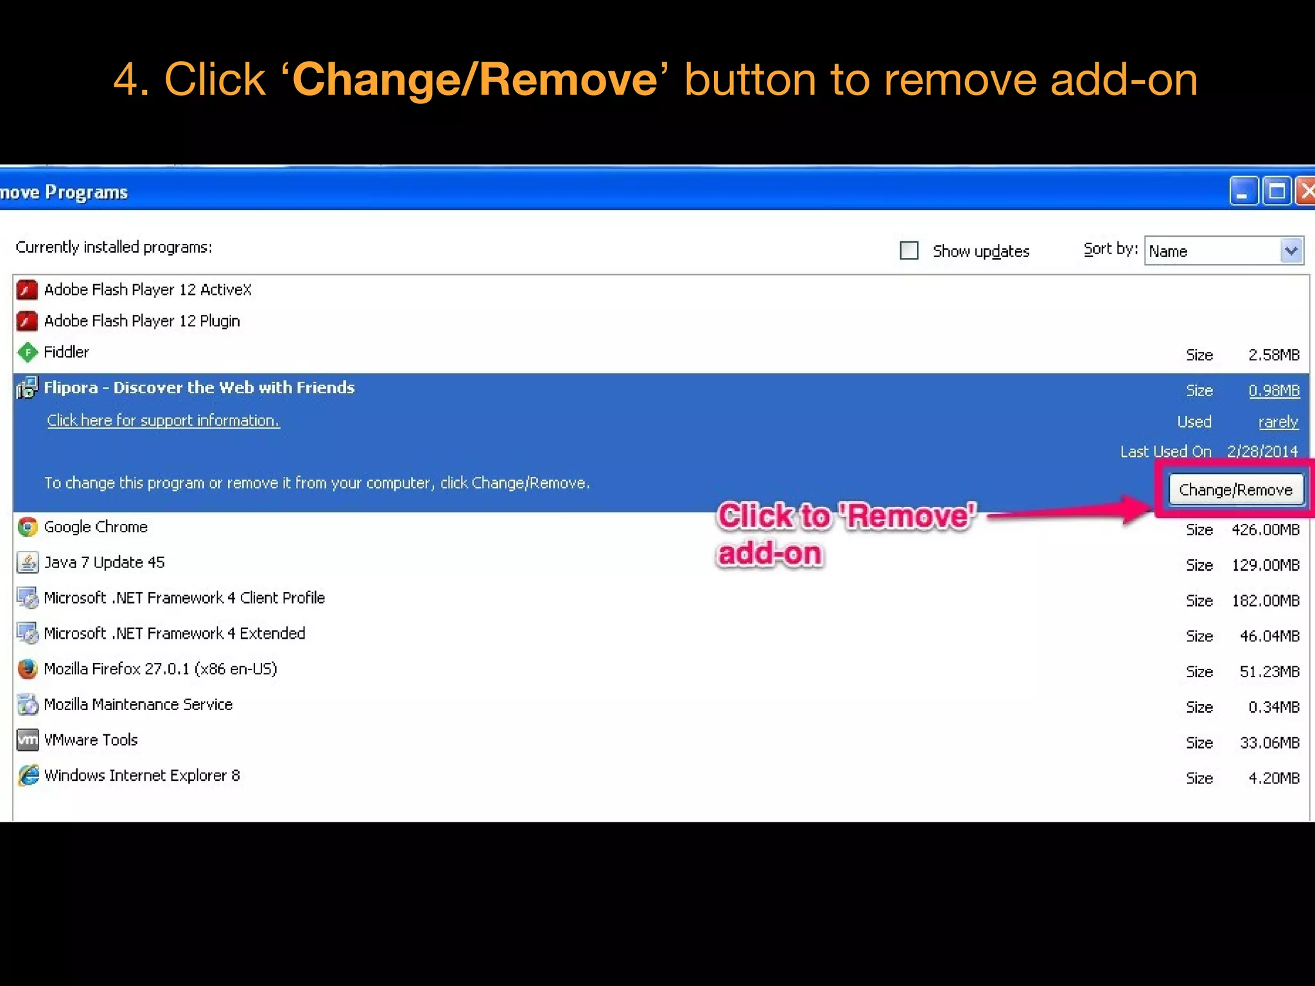Select the Mozilla Maintenance Service entry
The image size is (1315, 986).
[138, 705]
